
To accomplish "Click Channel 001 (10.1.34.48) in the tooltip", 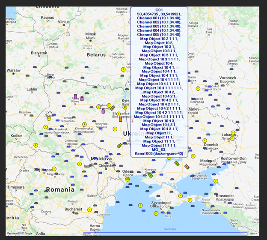I will 159,18.
